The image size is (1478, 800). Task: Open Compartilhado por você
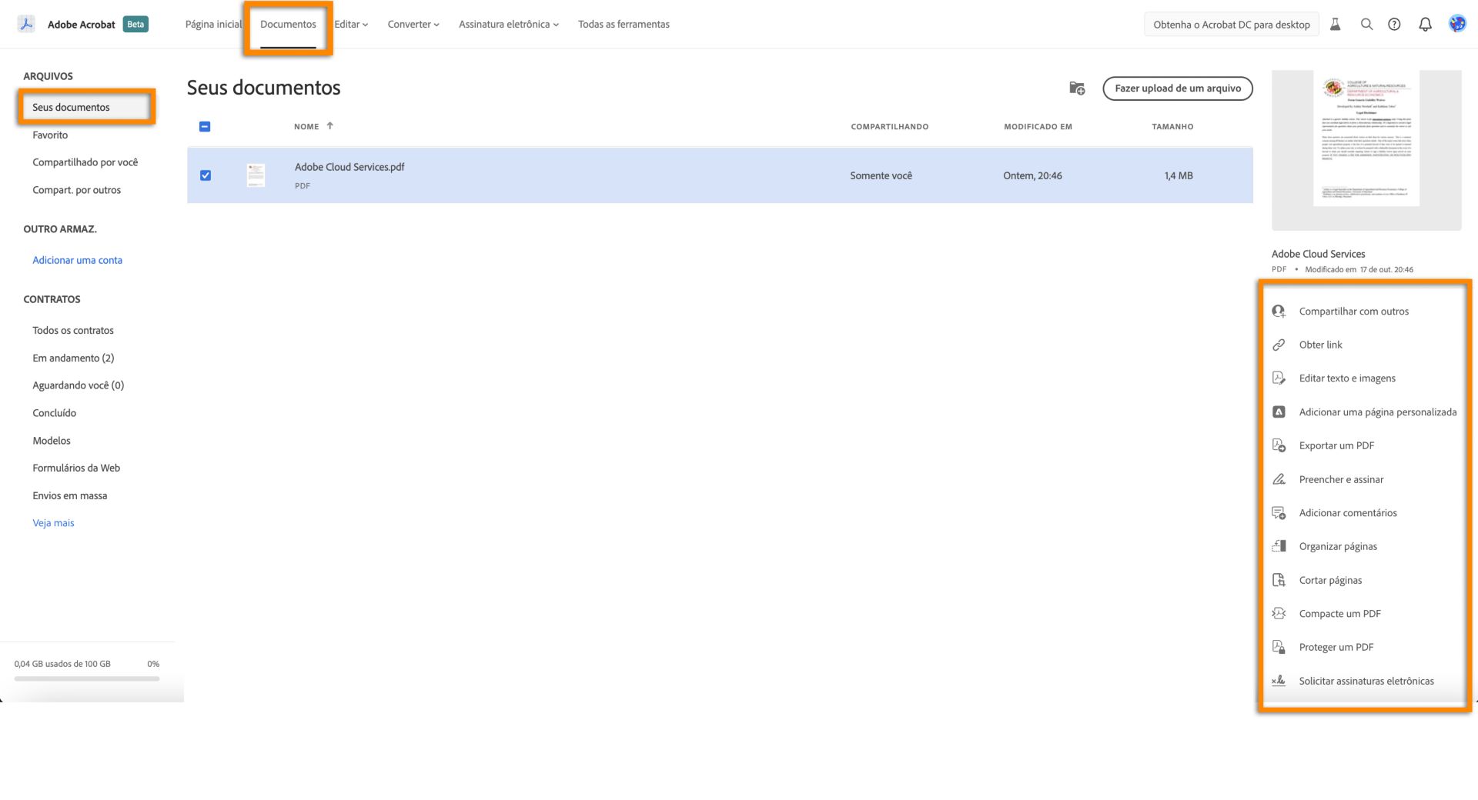[x=85, y=162]
